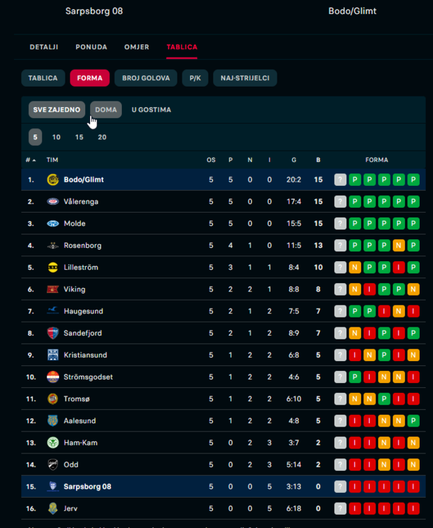The height and width of the screenshot is (528, 433).
Task: Switch filter to DOMA matches
Action: point(106,110)
